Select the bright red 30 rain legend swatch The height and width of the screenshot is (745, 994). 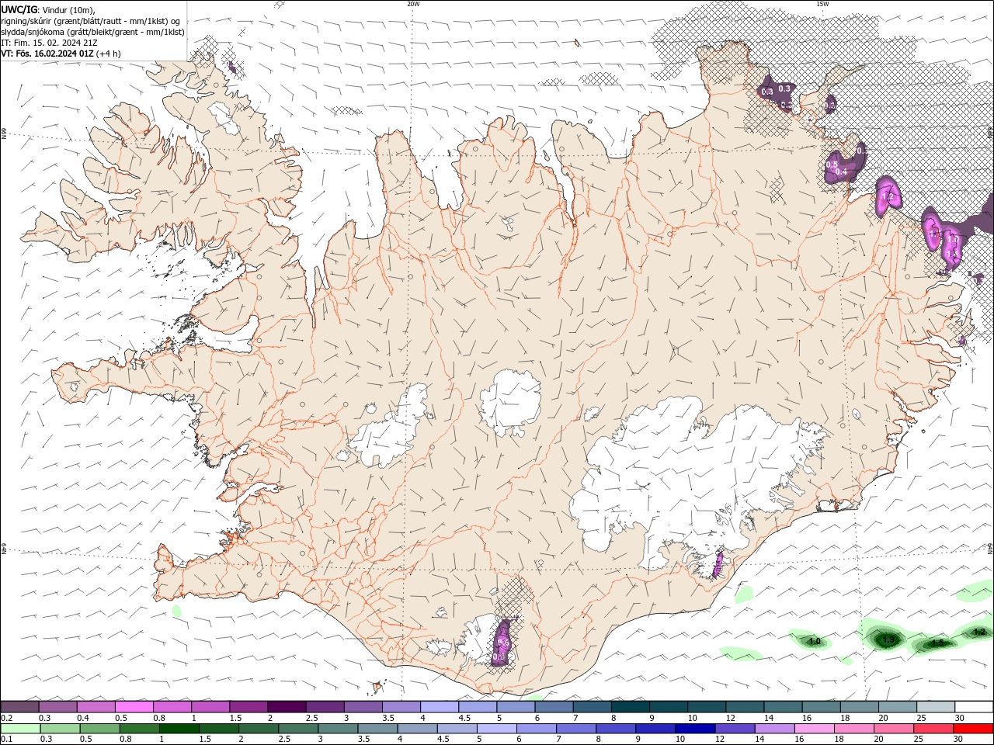click(x=972, y=729)
